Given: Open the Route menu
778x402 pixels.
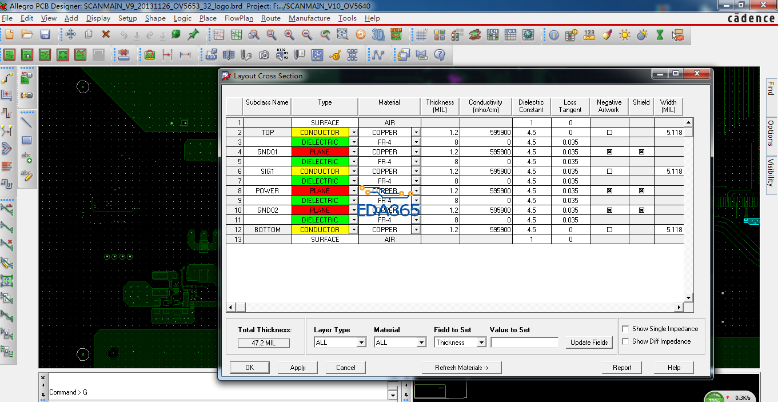Looking at the screenshot, I should [x=271, y=18].
